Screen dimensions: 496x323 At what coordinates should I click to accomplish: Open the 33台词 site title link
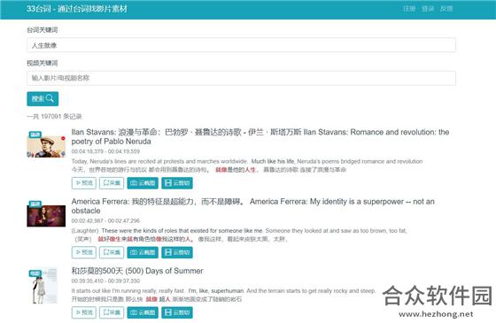76,9
